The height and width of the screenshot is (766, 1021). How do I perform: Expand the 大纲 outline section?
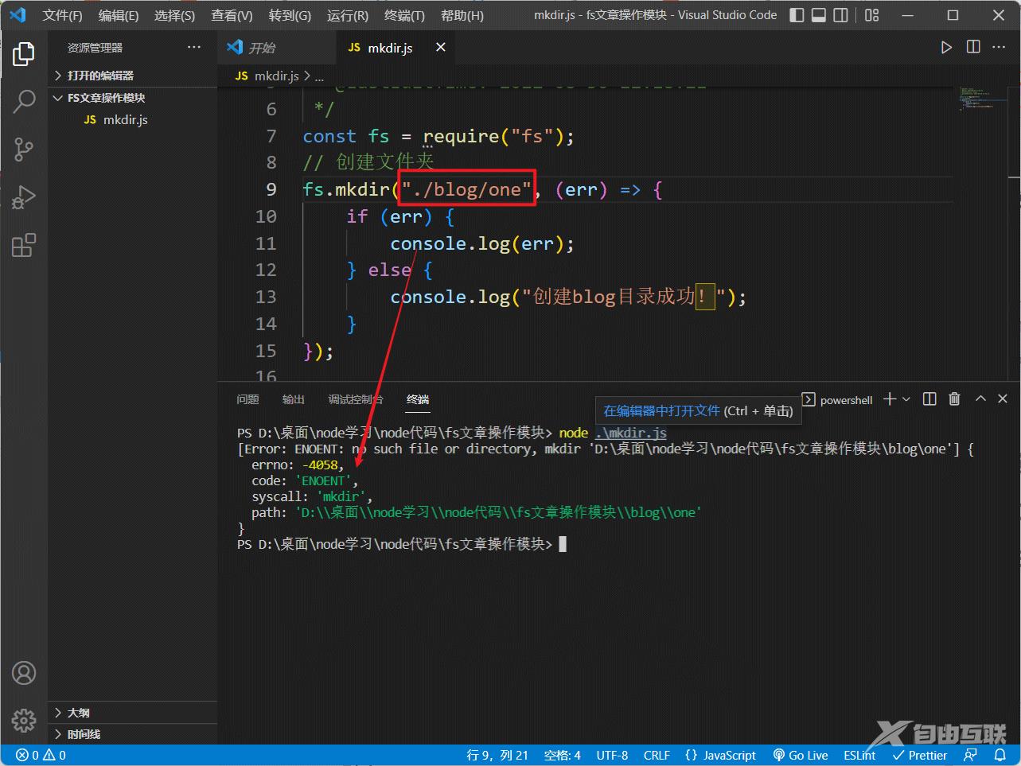click(132, 713)
